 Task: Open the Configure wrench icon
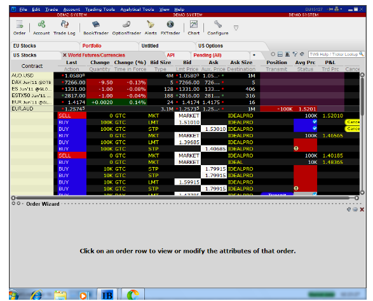218,28
